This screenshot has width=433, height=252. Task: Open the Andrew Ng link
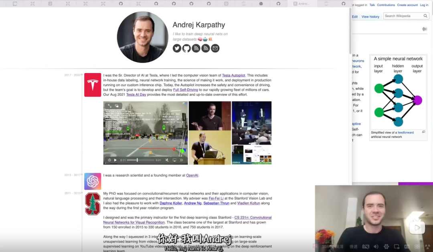(193, 203)
